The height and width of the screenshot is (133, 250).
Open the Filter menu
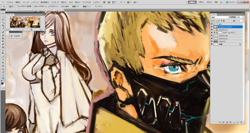pos(55,2)
